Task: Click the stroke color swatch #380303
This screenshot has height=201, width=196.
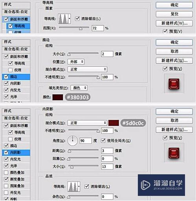Action: [x=58, y=97]
